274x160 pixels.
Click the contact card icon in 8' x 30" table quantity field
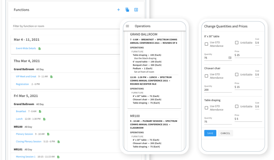[x=230, y=58]
